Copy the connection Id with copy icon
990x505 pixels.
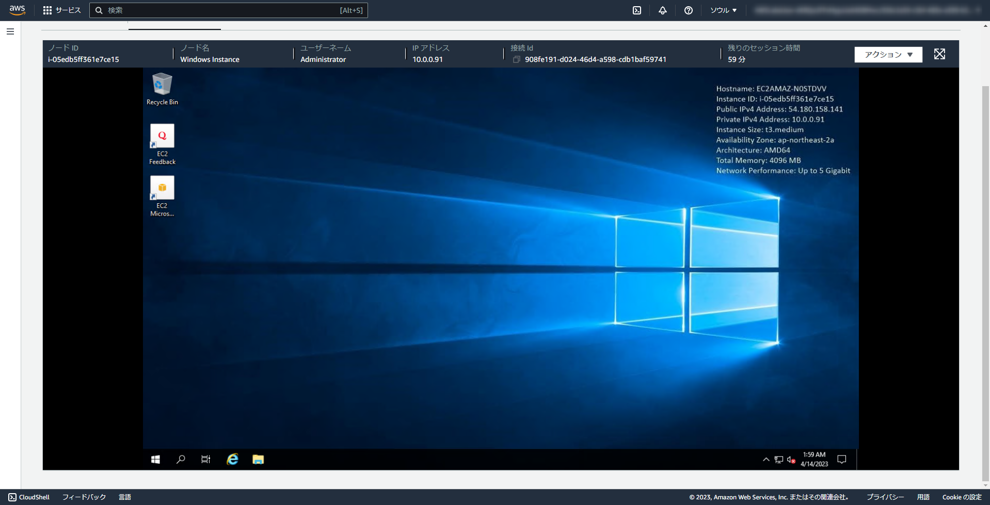coord(516,60)
